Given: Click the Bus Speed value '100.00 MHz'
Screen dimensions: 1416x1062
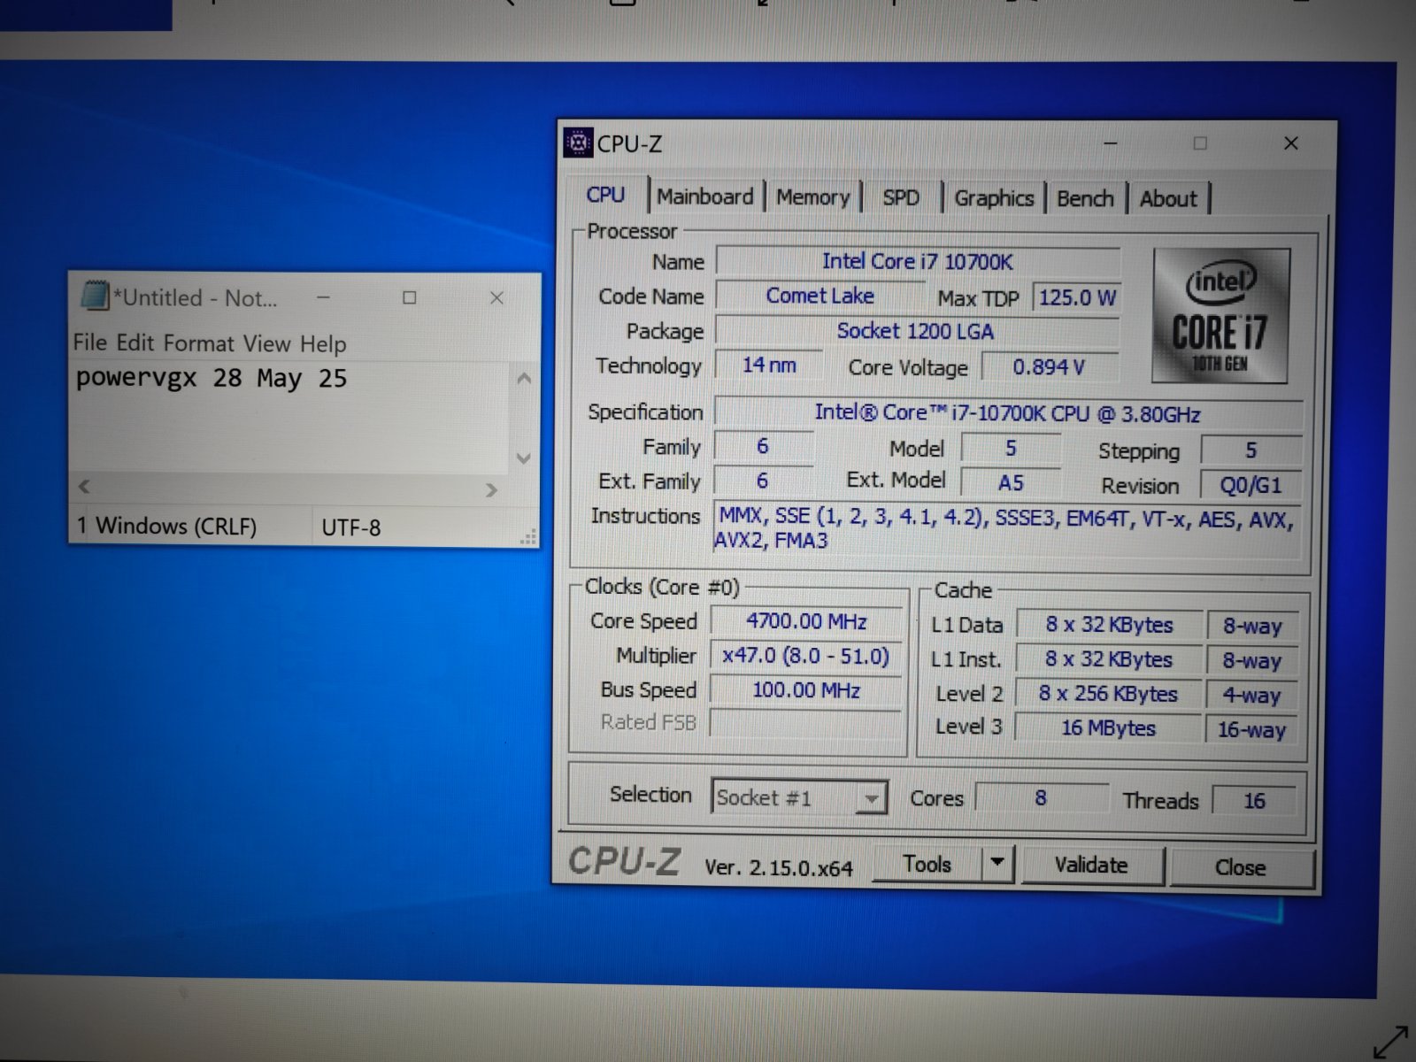Looking at the screenshot, I should tap(806, 690).
